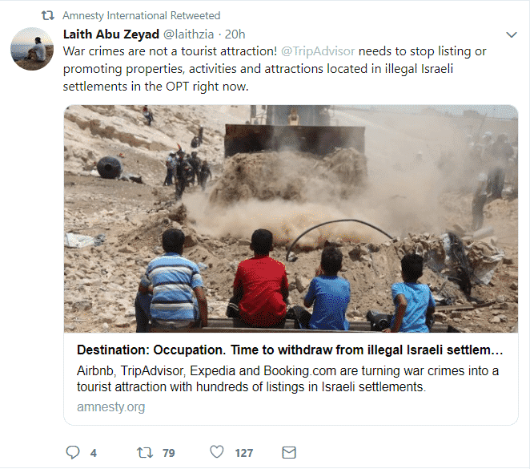
Task: Click the tweet text about war crimes
Action: [x=275, y=69]
